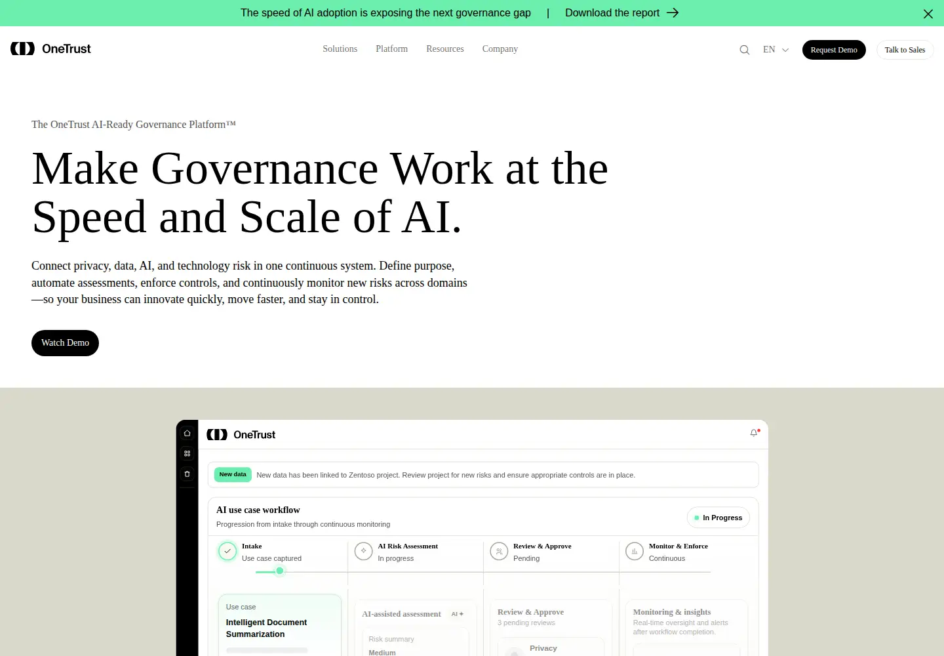
Task: Click the 'AI use case workflow' heading
Action: pyautogui.click(x=258, y=510)
